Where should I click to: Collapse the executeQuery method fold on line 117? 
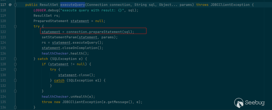coord(15,5)
